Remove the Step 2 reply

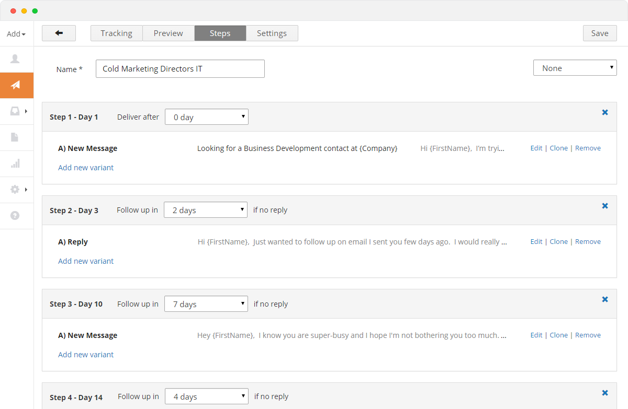pyautogui.click(x=588, y=241)
